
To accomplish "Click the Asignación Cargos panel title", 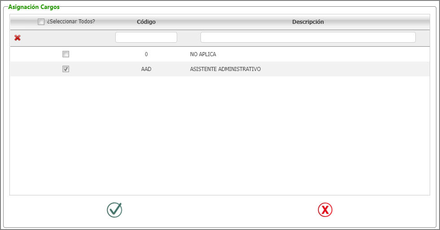I will [x=34, y=7].
